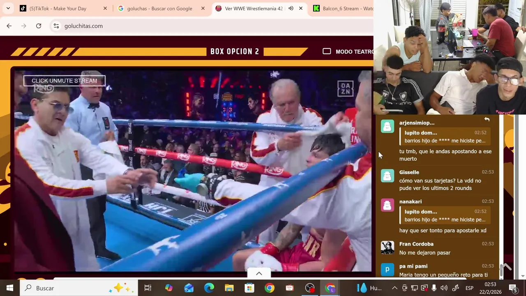This screenshot has width=526, height=296.
Task: Open Google Chrome from the taskbar
Action: point(269,288)
